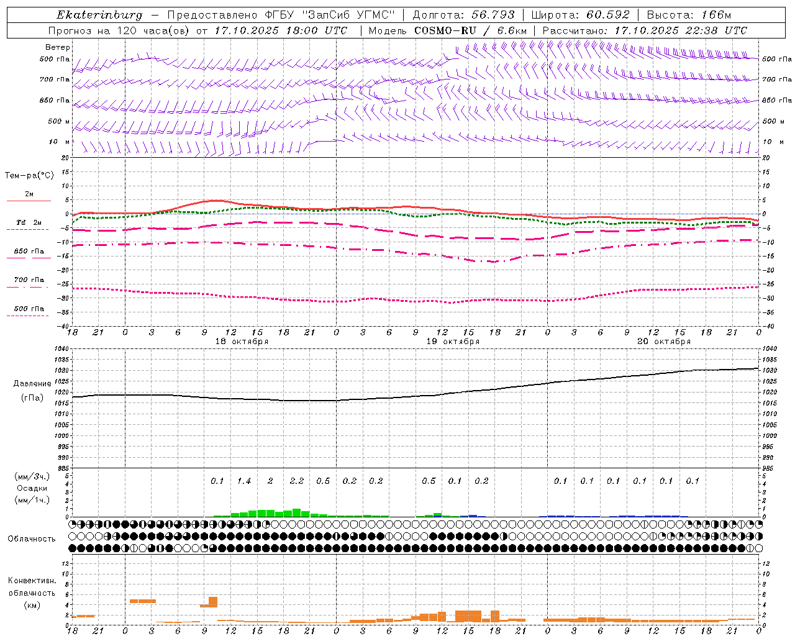Click the Долгота: 56.793 value
Image resolution: width=795 pixels, height=636 pixels.
463,15
